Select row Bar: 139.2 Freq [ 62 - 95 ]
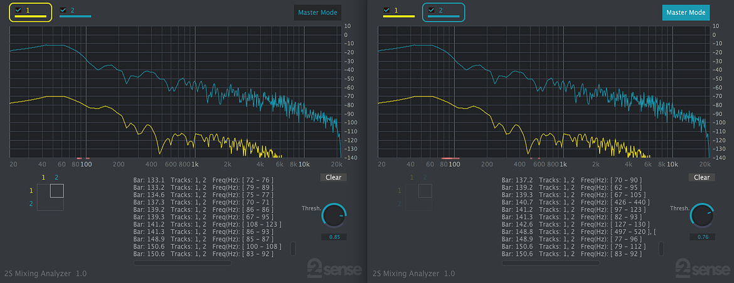 point(572,188)
